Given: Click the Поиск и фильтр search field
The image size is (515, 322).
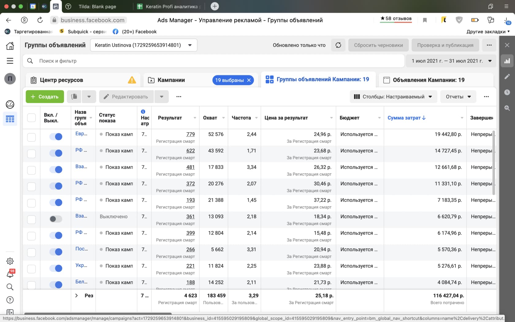Looking at the screenshot, I should tap(215, 61).
